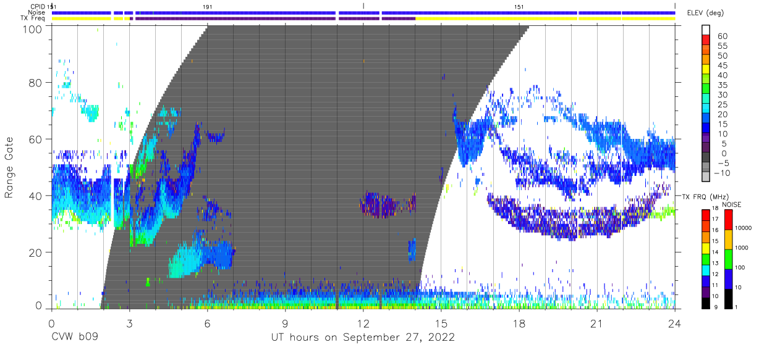Click the CPID value '151' above 18 UT
759x350 pixels.
tap(519, 6)
